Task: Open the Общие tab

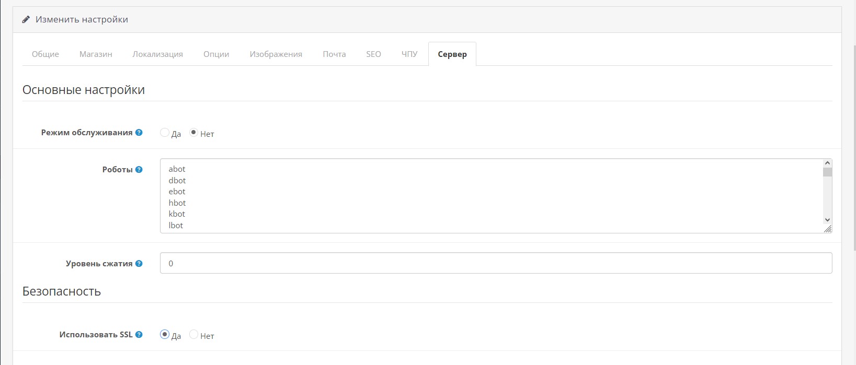Action: (45, 54)
